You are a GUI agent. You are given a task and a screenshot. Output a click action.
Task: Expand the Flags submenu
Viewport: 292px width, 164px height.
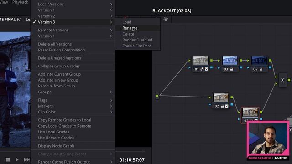pyautogui.click(x=73, y=100)
